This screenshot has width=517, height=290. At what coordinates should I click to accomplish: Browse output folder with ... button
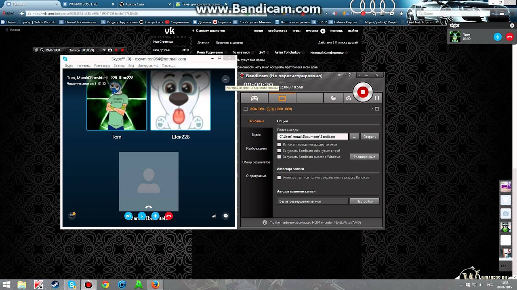pyautogui.click(x=354, y=137)
